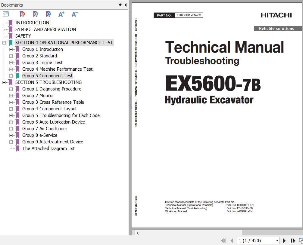This screenshot has width=303, height=245.
Task: Expand Group 9 Aftertreatment Device node
Action: [x=11, y=142]
